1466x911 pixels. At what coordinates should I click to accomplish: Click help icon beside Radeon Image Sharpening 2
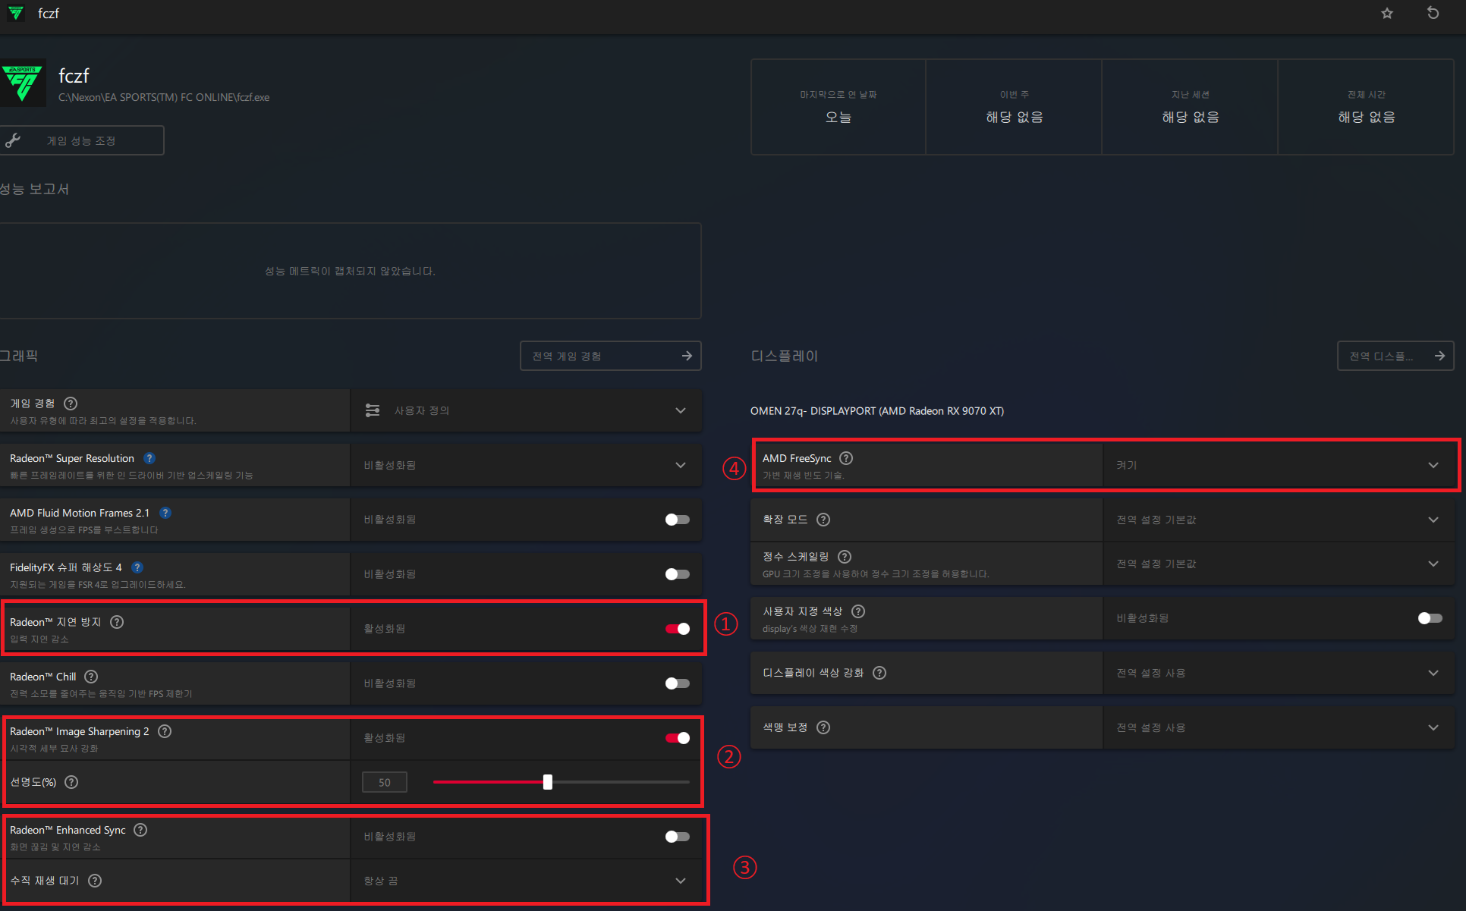(165, 731)
